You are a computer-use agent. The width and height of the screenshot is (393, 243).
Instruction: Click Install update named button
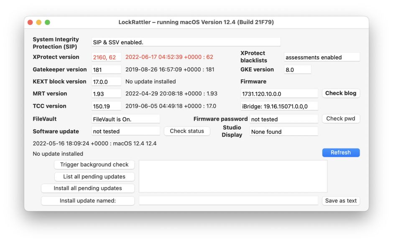[88, 201]
